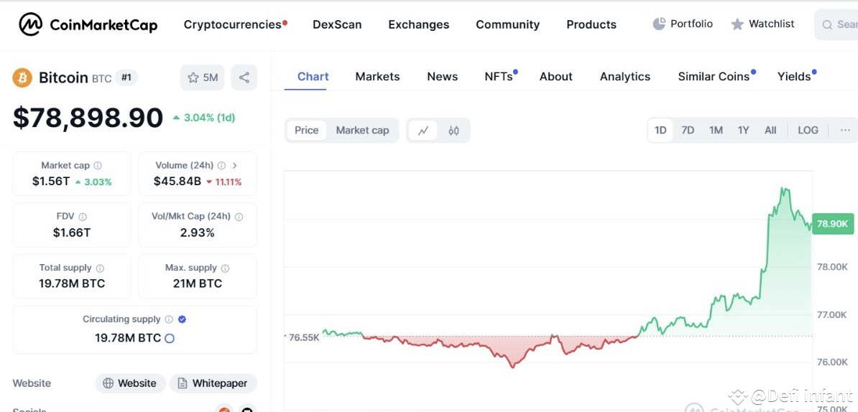Image resolution: width=858 pixels, height=412 pixels.
Task: Select the 1M time range
Action: [x=716, y=131]
